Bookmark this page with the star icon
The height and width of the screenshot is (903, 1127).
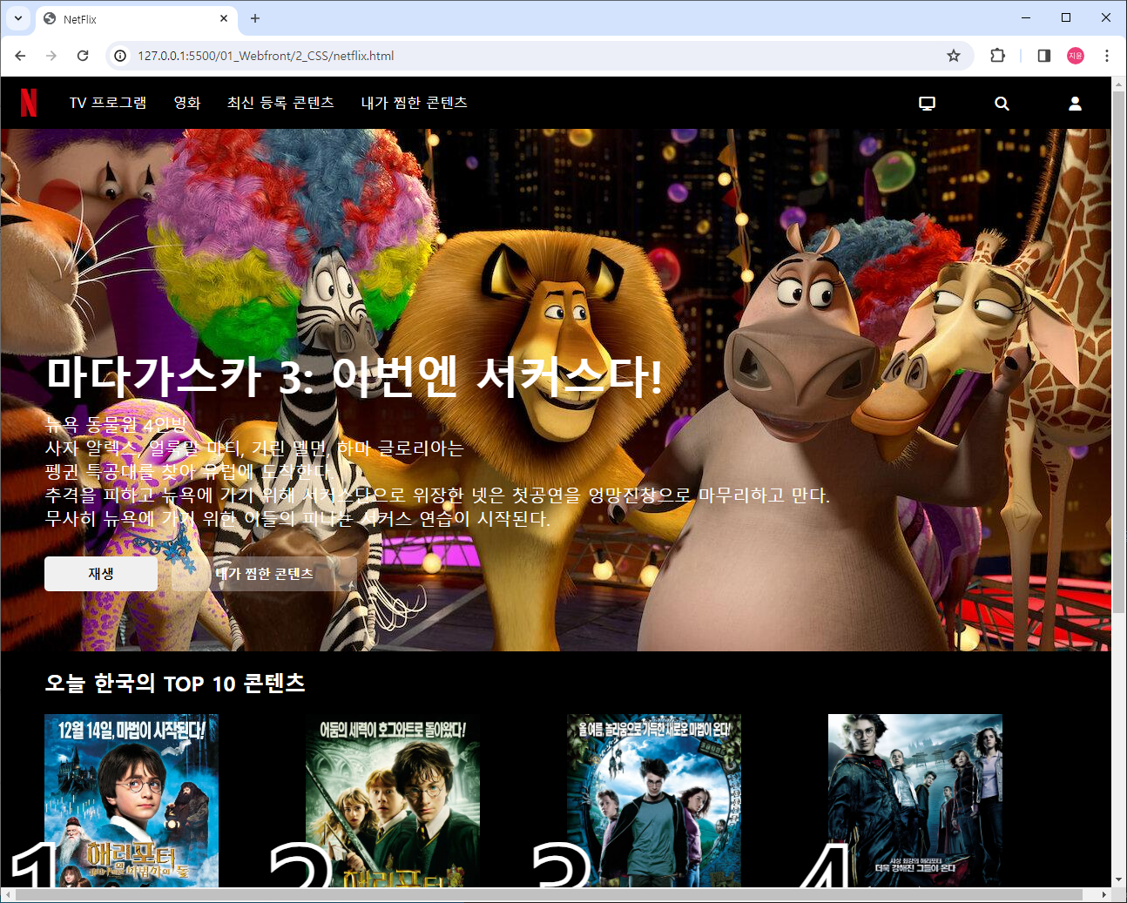click(x=954, y=56)
